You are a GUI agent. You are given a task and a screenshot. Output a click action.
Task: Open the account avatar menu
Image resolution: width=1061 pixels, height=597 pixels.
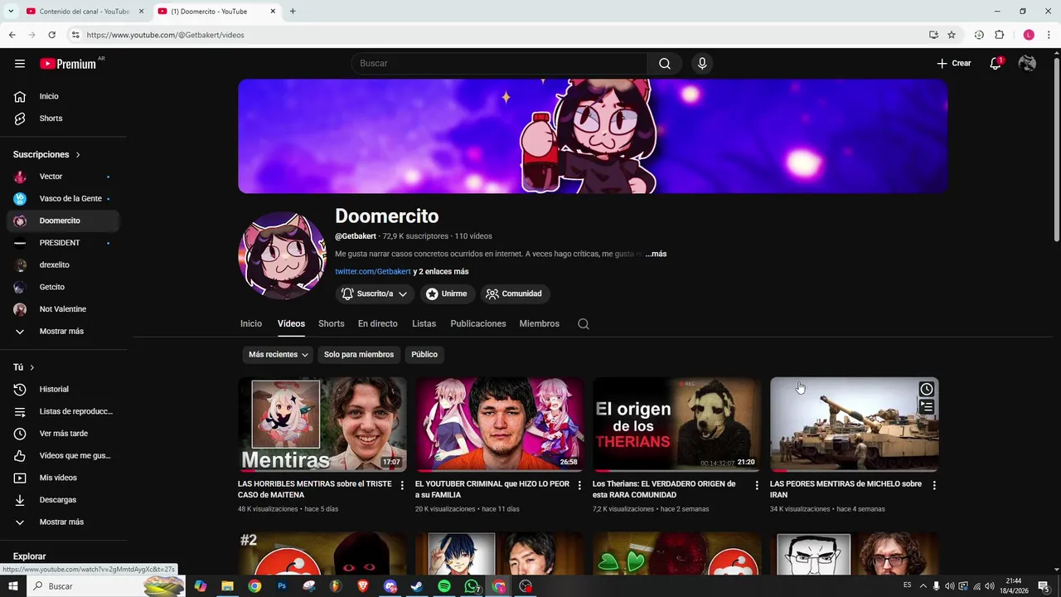[x=1027, y=63]
